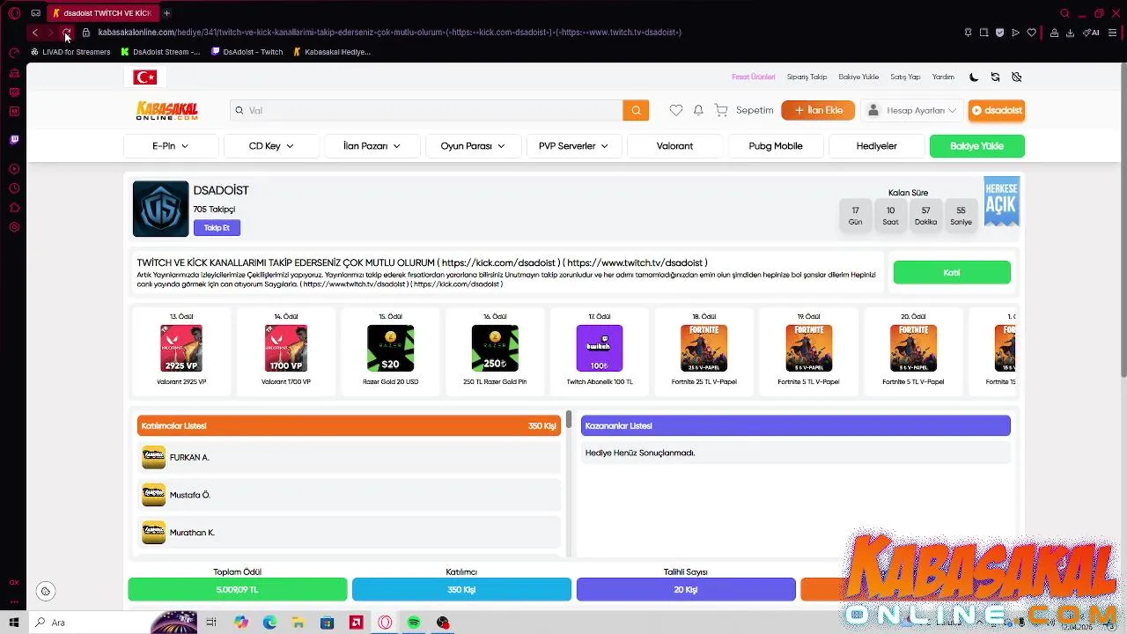
Task: Click the site refresh arrows icon
Action: 995,77
